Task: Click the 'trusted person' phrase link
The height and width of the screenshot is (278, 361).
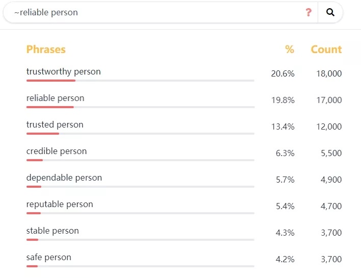Action: point(55,125)
